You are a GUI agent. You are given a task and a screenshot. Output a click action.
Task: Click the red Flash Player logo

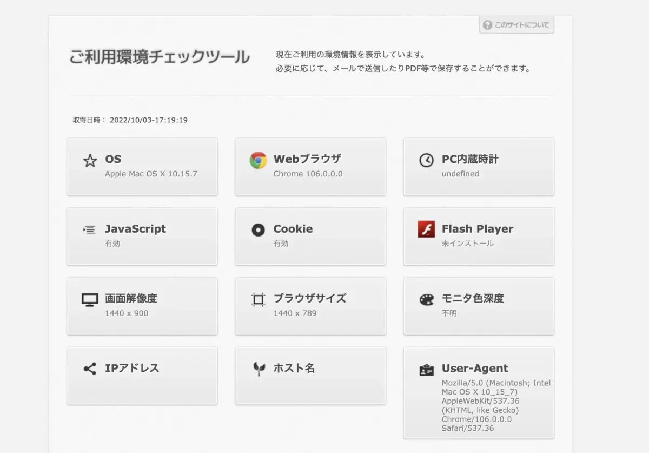[x=426, y=229]
